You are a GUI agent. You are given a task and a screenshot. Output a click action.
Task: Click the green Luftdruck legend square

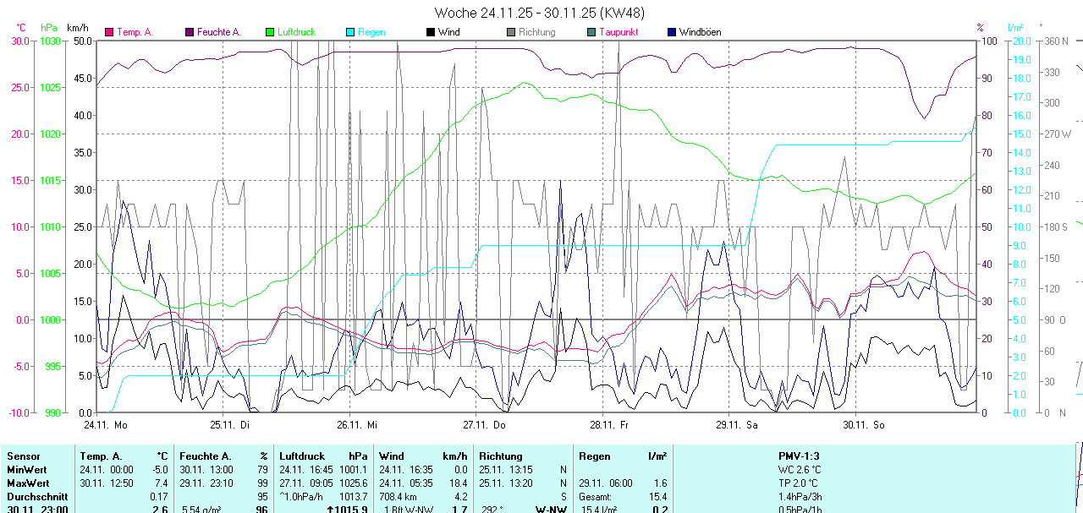tap(270, 32)
